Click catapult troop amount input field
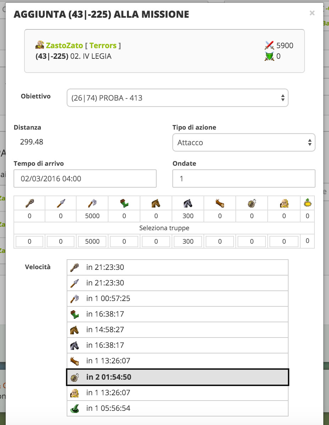329x425 pixels. click(252, 242)
